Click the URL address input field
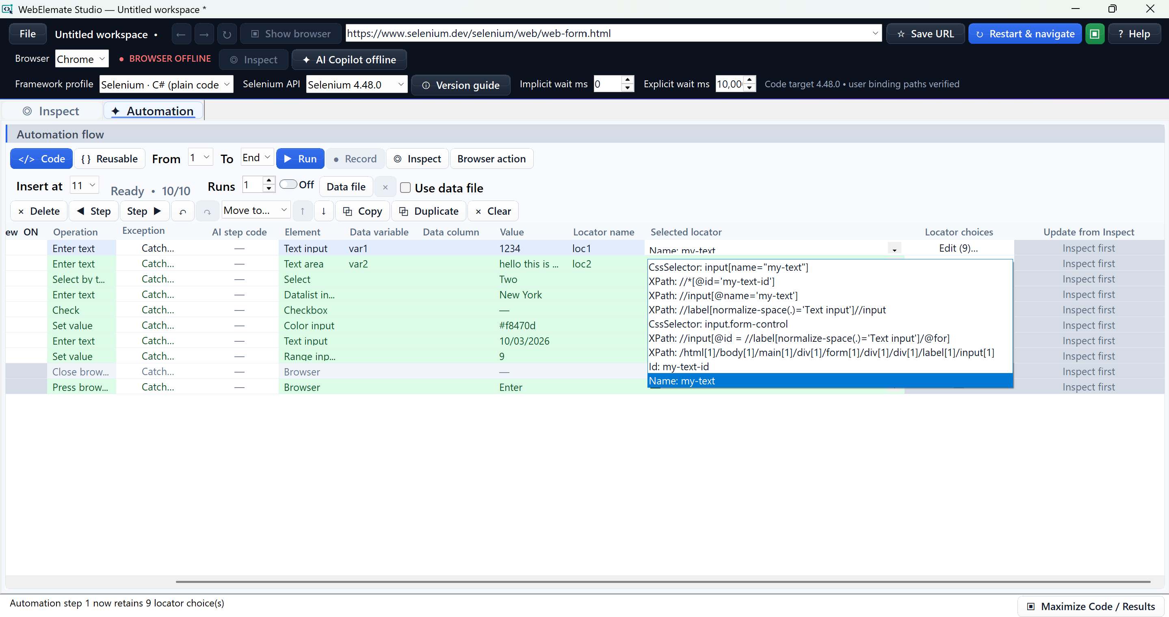Image resolution: width=1169 pixels, height=617 pixels. coord(608,34)
